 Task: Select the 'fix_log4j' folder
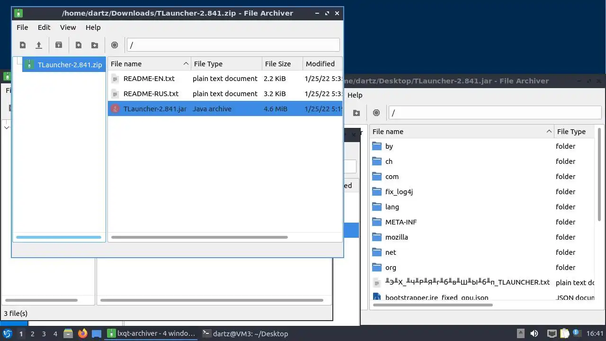(x=399, y=192)
